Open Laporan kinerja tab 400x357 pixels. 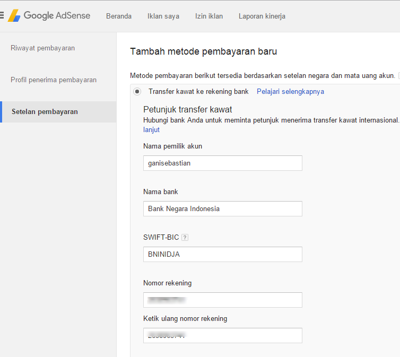click(x=262, y=16)
